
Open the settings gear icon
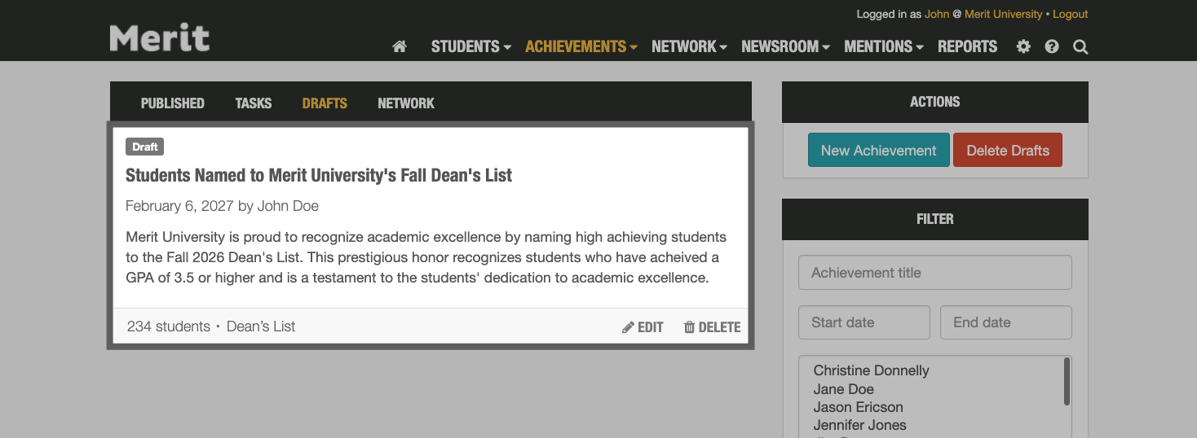point(1023,47)
